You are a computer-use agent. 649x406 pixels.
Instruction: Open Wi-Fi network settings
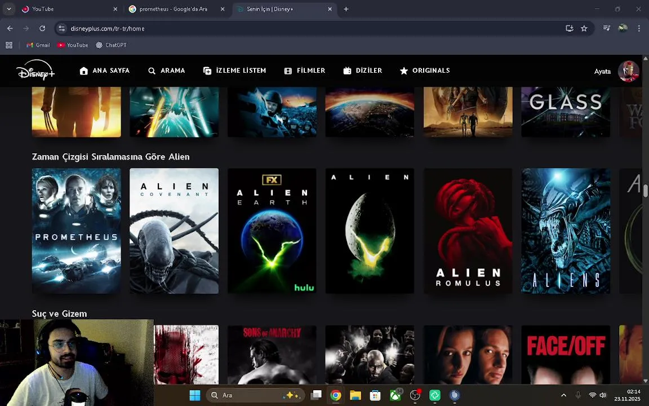593,395
